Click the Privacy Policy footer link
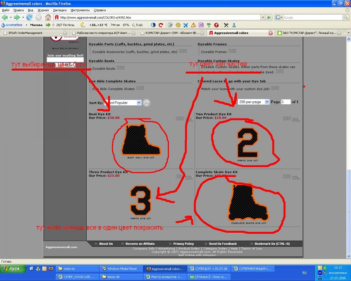Image resolution: width=351 pixels, height=281 pixels. [x=183, y=244]
